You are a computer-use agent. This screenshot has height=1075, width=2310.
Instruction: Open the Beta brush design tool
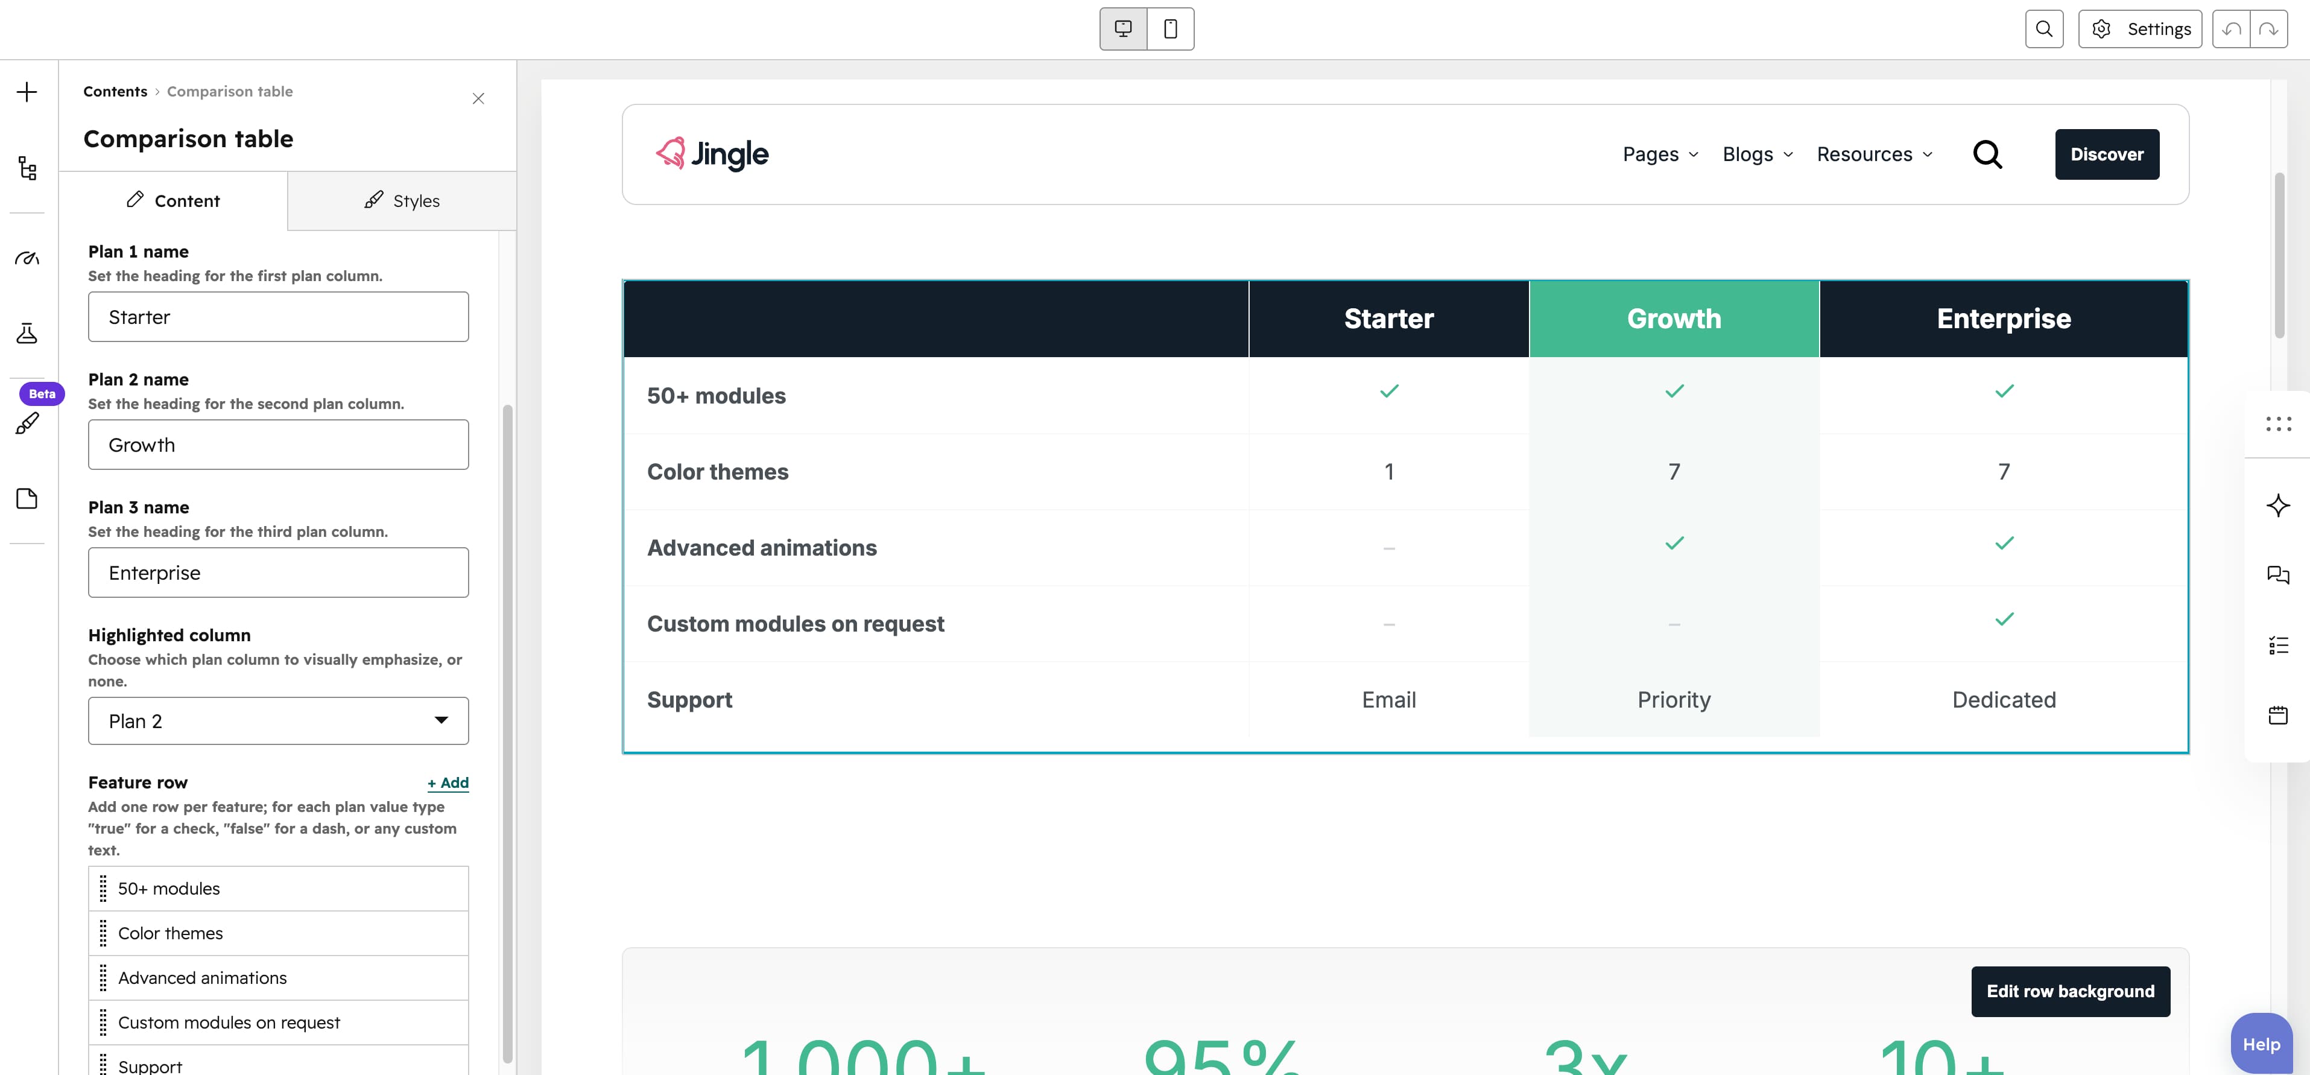pyautogui.click(x=27, y=423)
